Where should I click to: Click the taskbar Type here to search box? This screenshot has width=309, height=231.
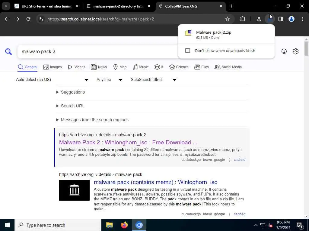[58, 225]
